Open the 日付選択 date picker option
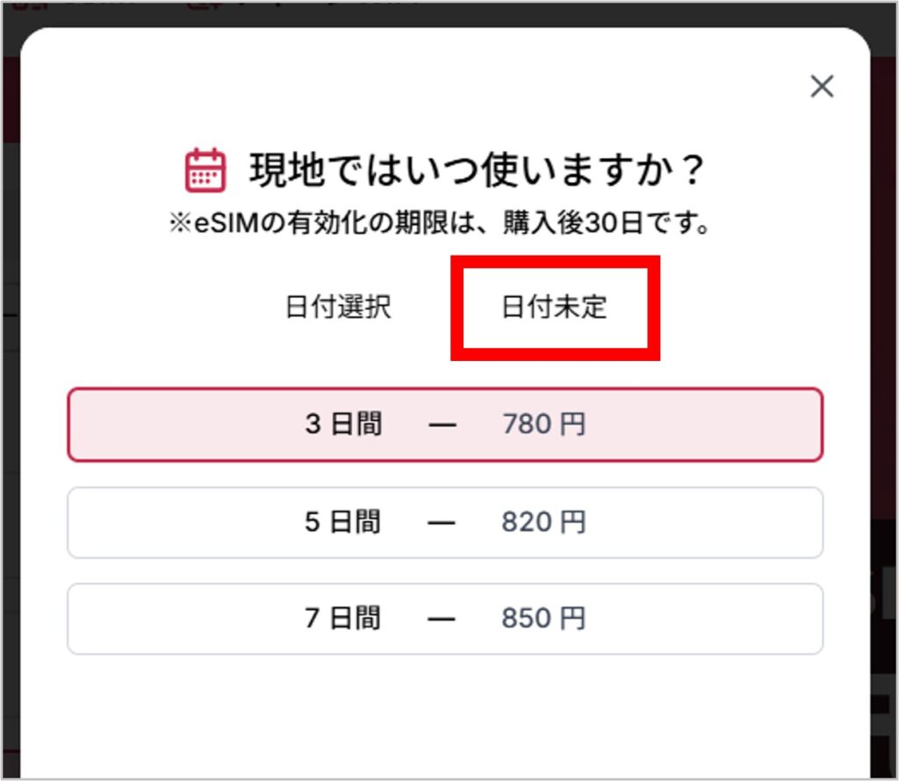 pyautogui.click(x=342, y=307)
